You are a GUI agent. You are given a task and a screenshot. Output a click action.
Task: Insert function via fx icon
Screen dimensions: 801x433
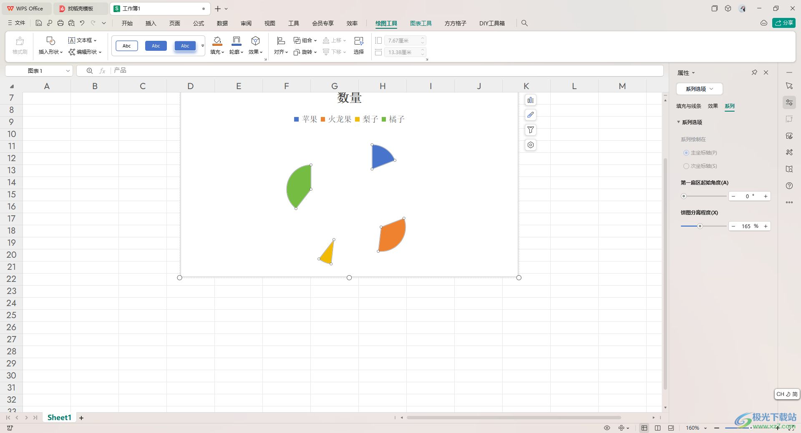[102, 71]
